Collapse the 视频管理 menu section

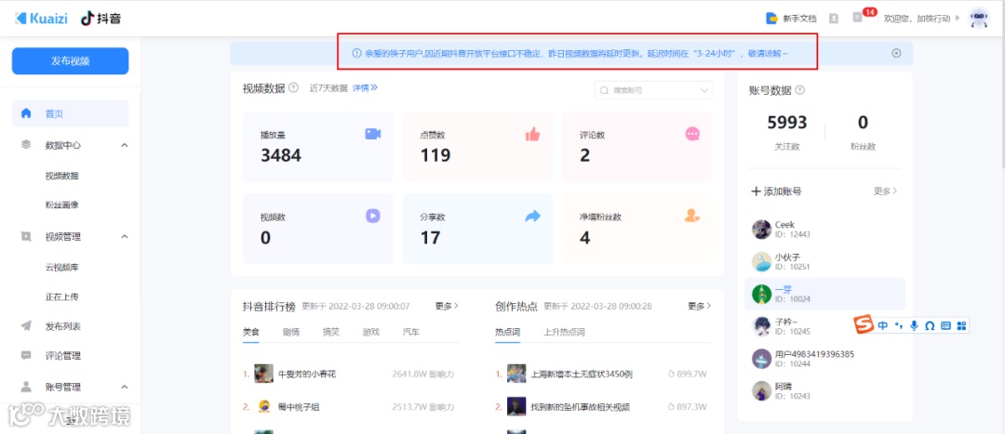click(125, 237)
